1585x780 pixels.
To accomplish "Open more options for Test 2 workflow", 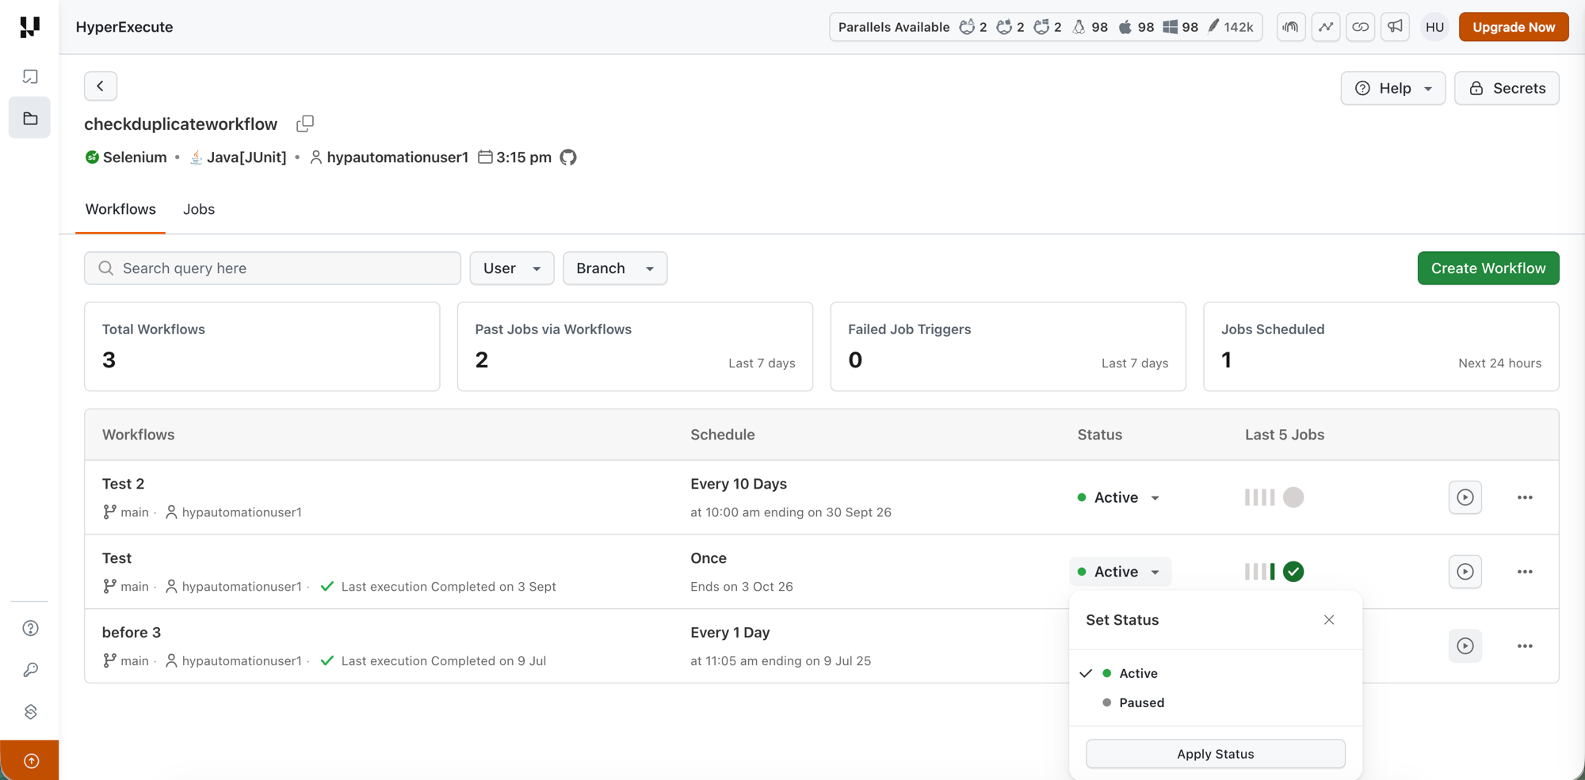I will (1525, 497).
